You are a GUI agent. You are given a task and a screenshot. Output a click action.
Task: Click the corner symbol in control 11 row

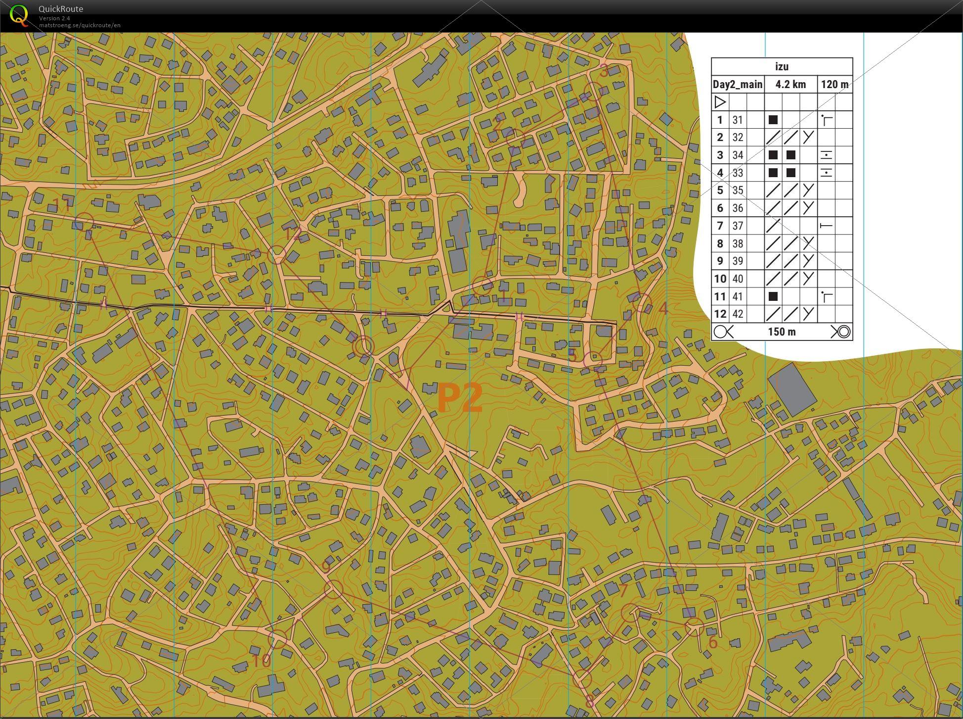point(827,297)
